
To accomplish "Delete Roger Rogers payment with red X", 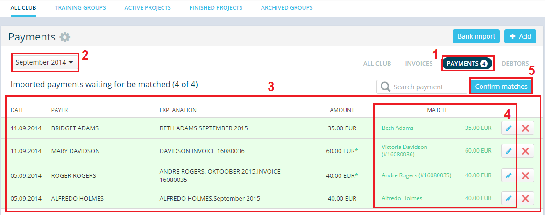I will click(x=525, y=175).
